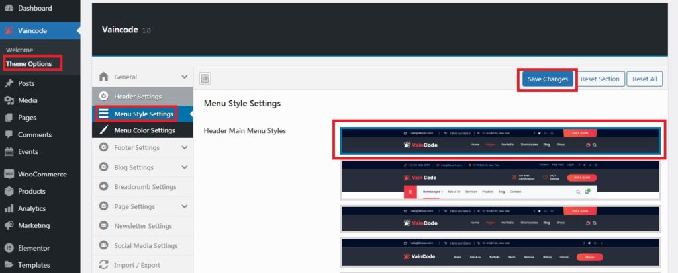Expand the Footer Settings section
This screenshot has height=273, width=678.
point(184,148)
